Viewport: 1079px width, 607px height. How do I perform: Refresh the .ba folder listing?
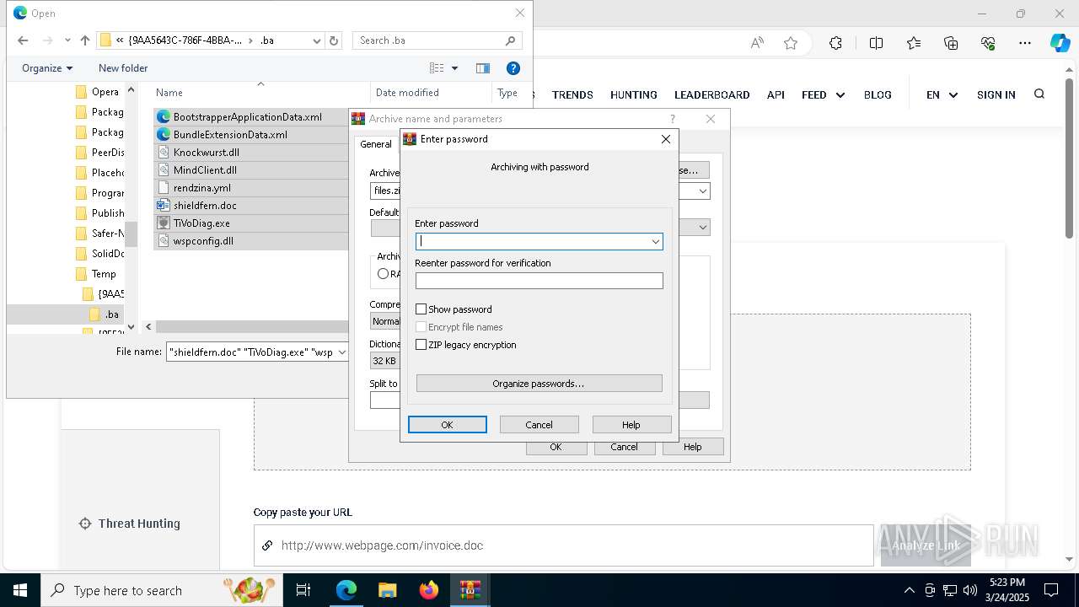click(334, 40)
